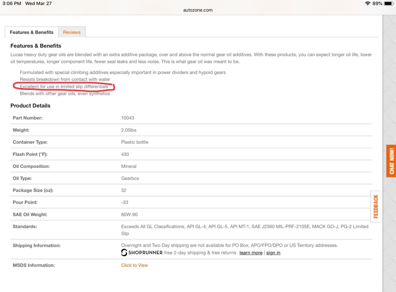
Task: Click the Pour Point label
Action: (x=25, y=202)
